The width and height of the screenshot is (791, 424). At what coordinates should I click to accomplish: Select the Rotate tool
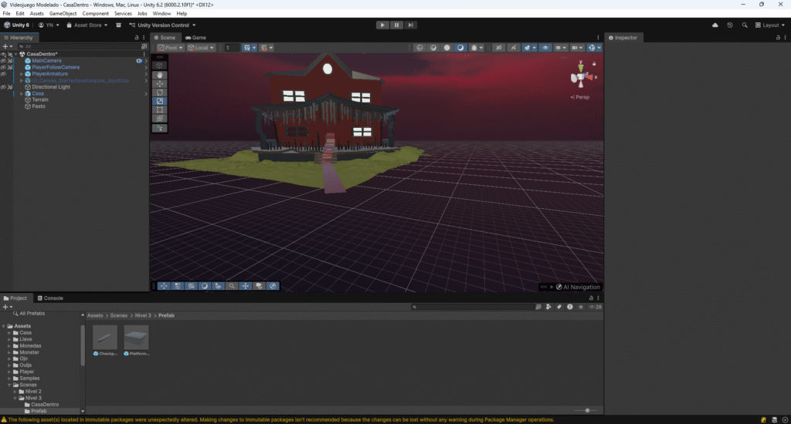click(159, 93)
